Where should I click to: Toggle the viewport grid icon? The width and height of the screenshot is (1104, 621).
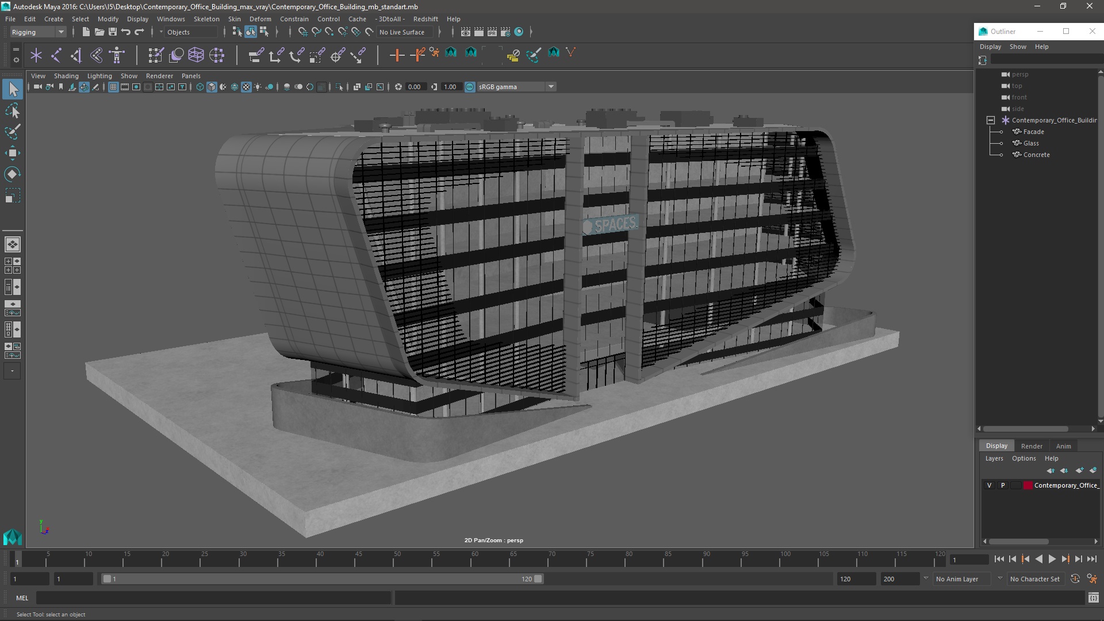[113, 87]
